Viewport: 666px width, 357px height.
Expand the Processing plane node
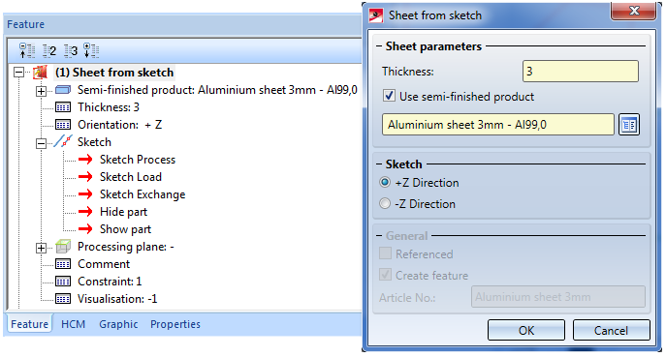[x=41, y=248]
